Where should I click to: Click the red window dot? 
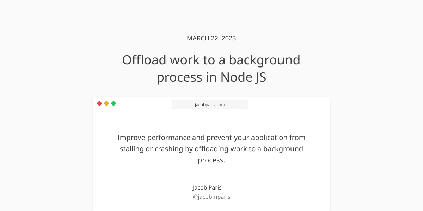[x=99, y=103]
